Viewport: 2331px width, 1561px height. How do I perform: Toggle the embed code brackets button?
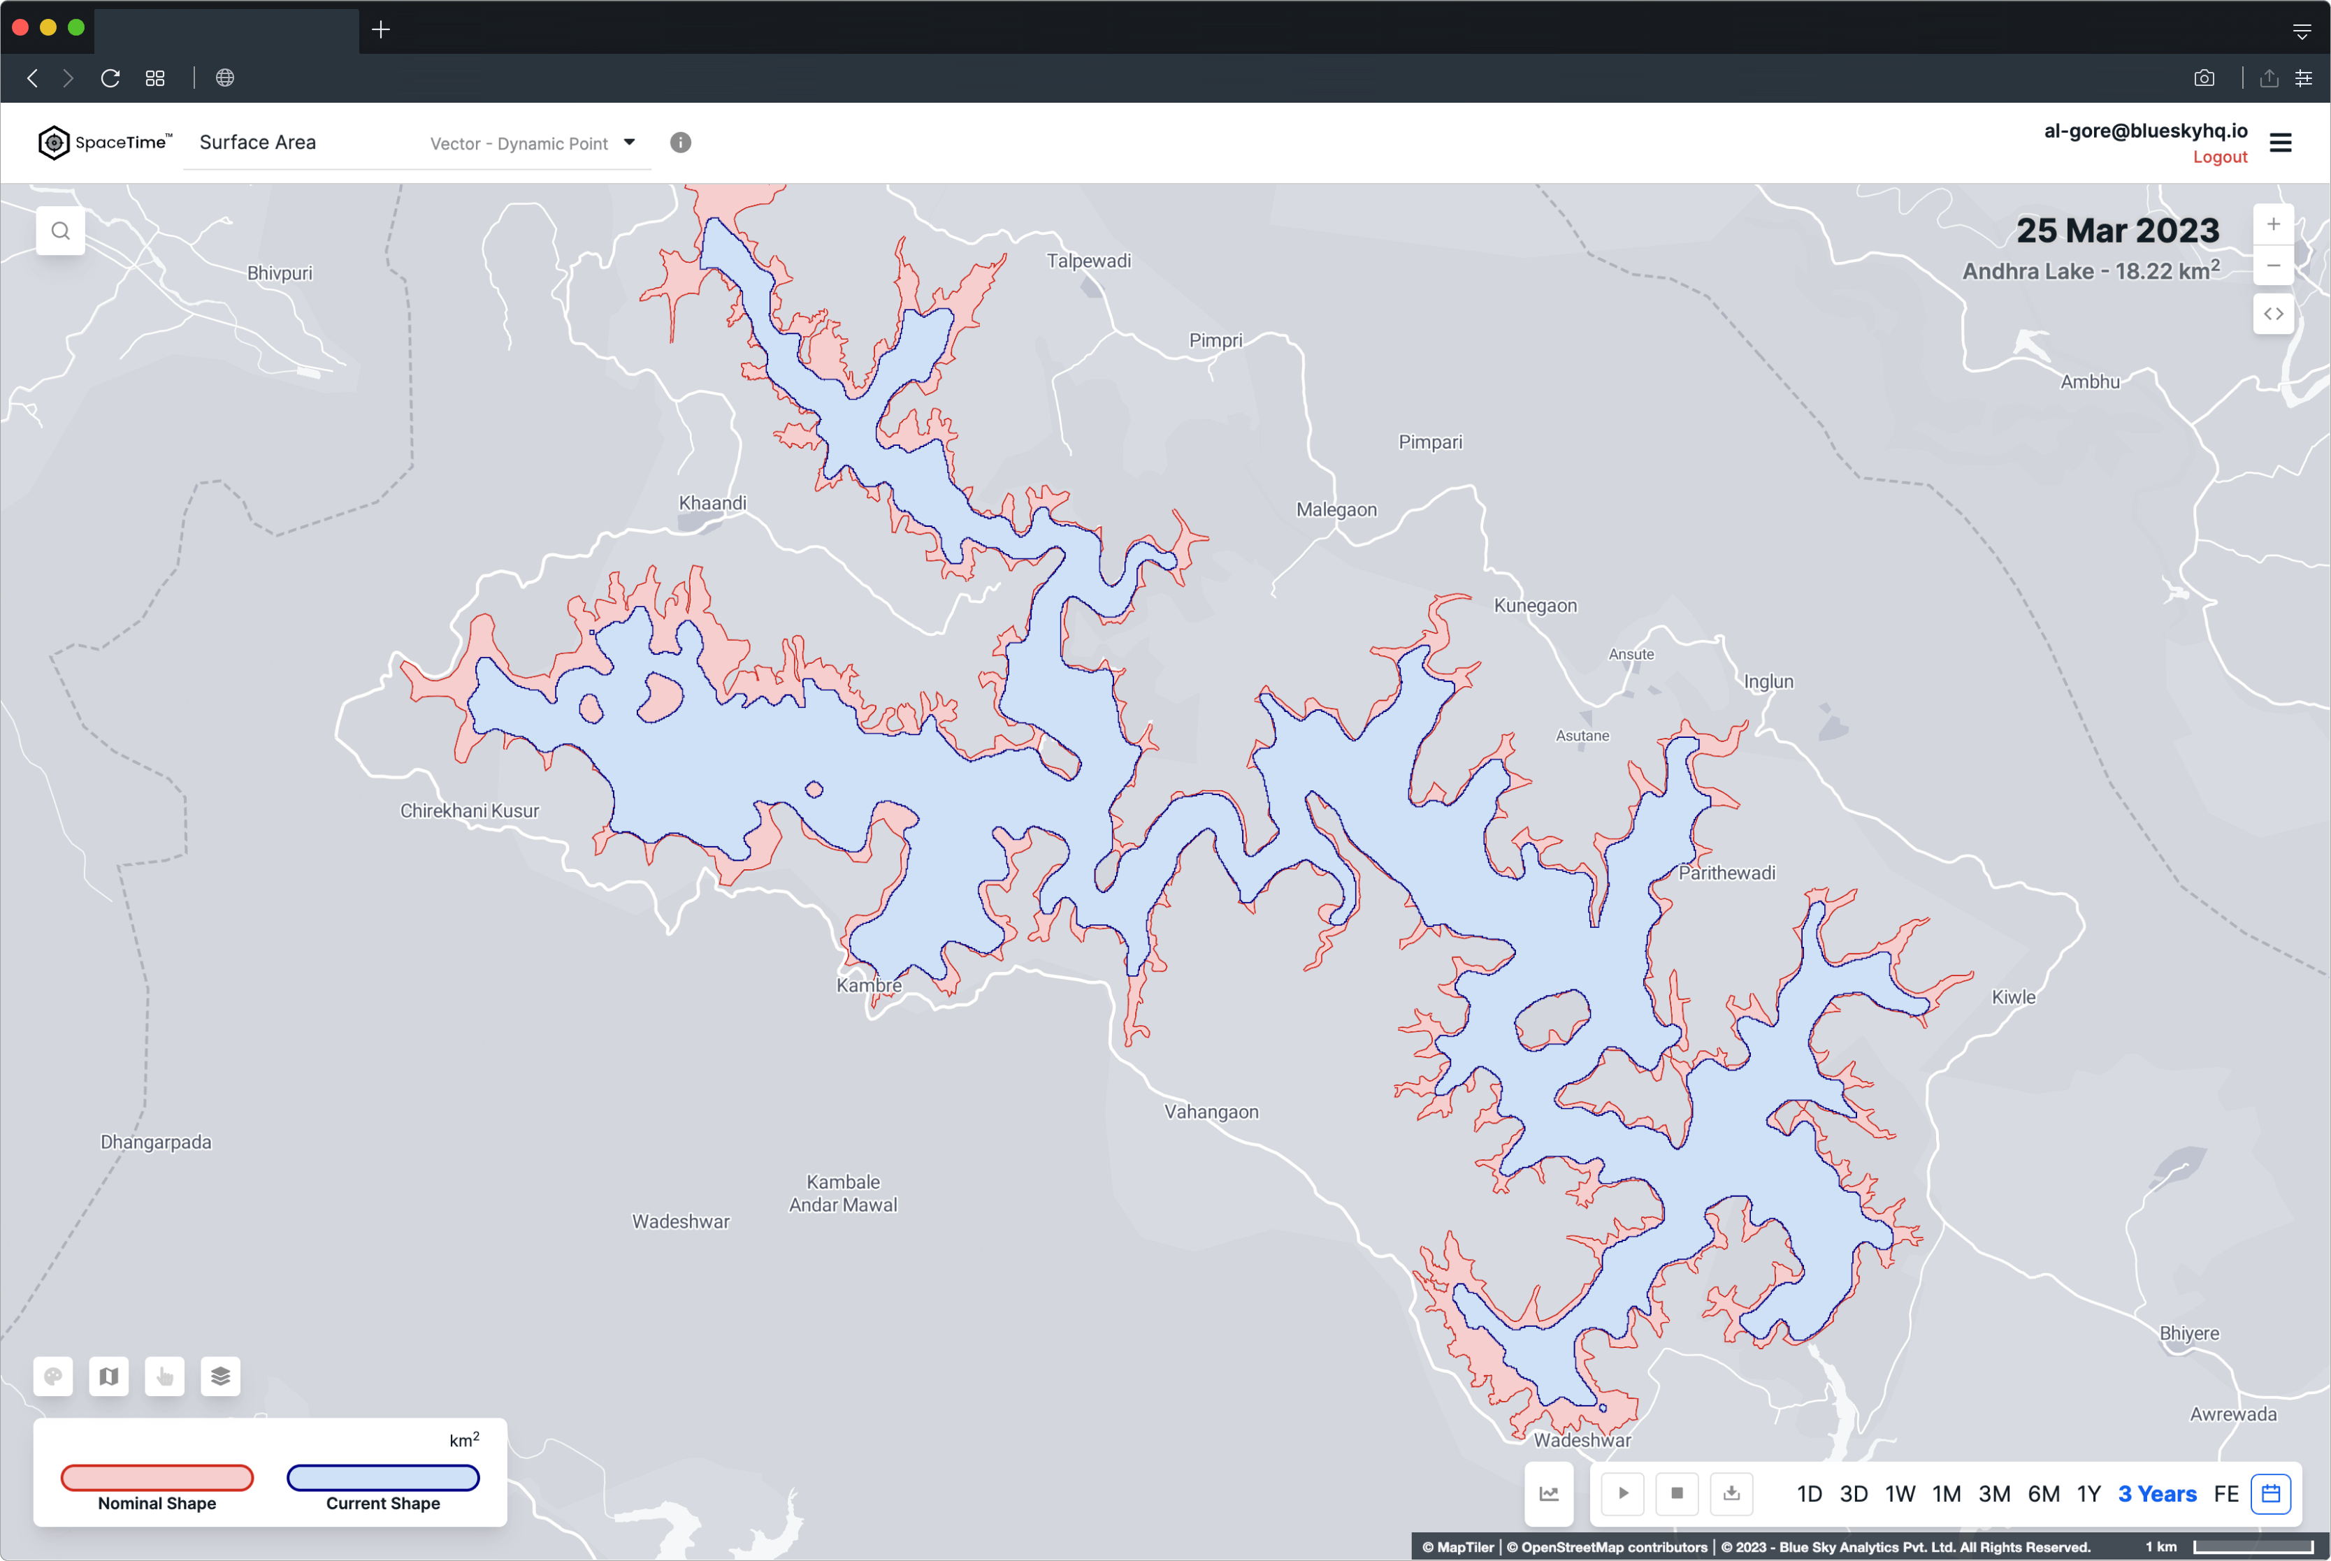(2273, 314)
